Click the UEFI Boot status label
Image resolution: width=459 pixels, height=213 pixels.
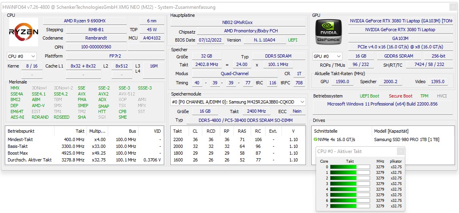pyautogui.click(x=369, y=96)
